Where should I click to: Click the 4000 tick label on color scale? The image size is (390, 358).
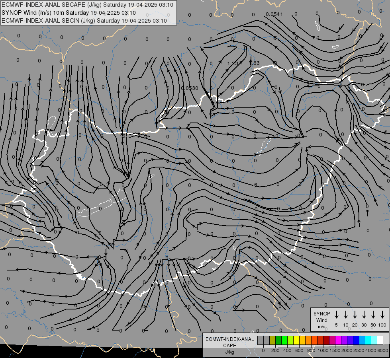point(371,350)
